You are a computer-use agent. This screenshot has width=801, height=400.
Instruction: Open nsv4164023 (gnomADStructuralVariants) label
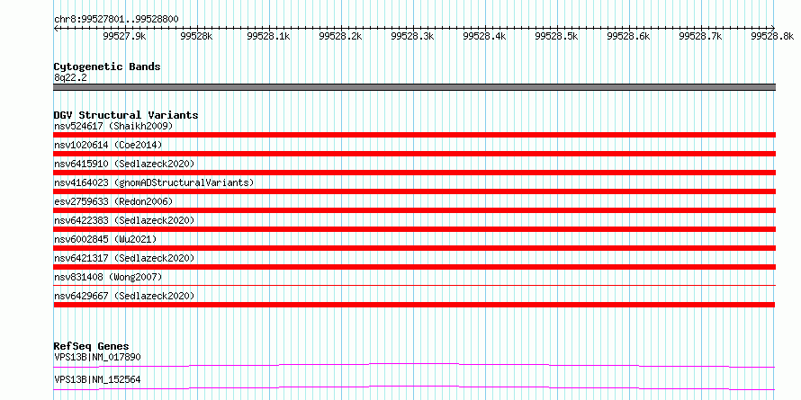(154, 182)
